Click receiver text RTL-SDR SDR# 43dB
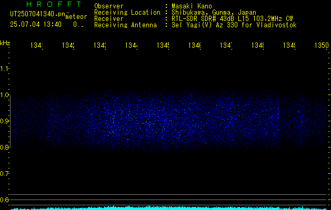Screen dimensions: 331x210 click(x=204, y=19)
